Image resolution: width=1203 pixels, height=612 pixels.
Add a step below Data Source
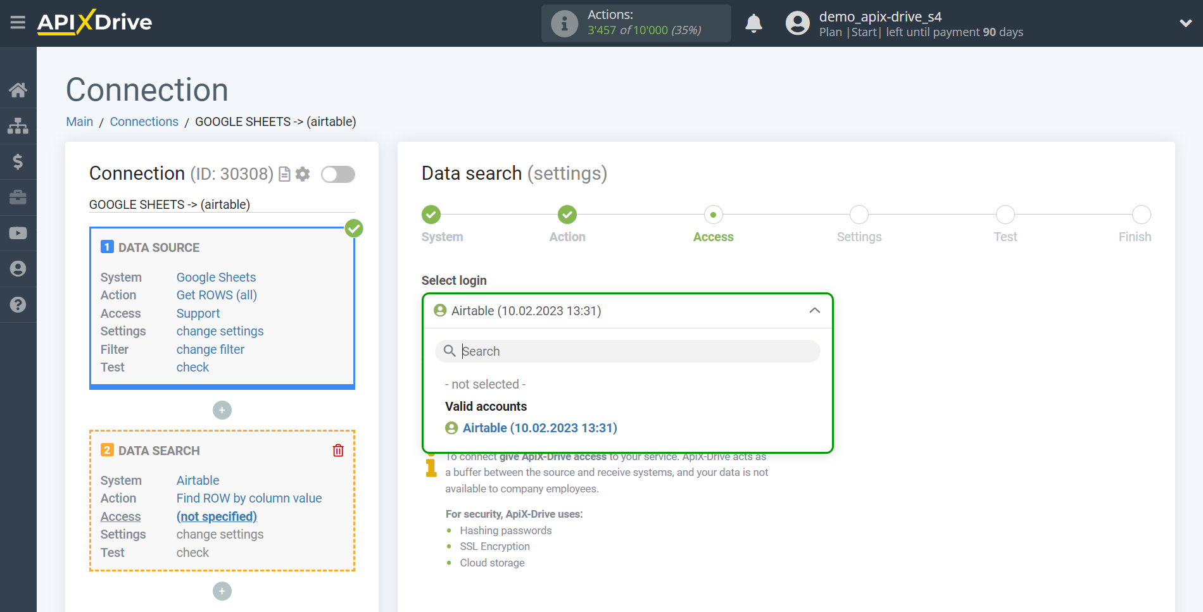tap(222, 410)
